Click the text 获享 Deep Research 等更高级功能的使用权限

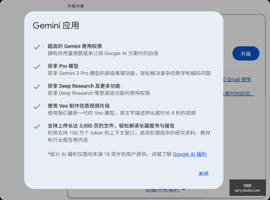pos(99,93)
